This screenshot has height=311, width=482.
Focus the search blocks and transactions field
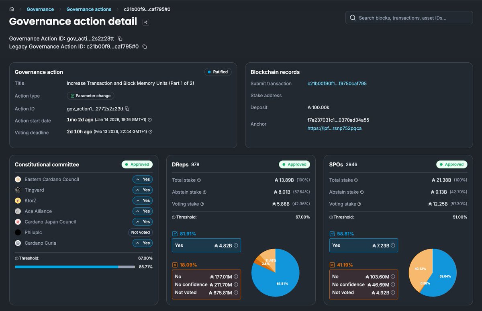click(409, 18)
